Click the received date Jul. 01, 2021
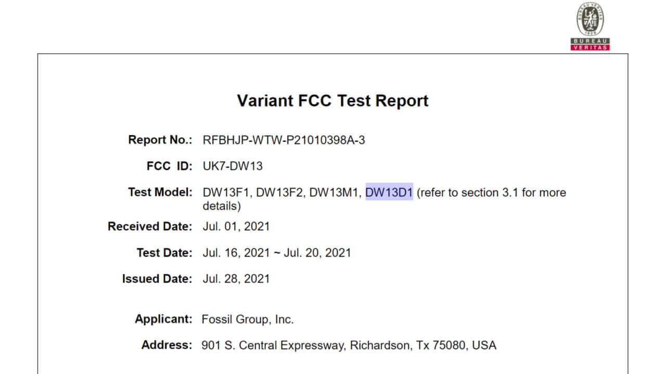 (236, 226)
